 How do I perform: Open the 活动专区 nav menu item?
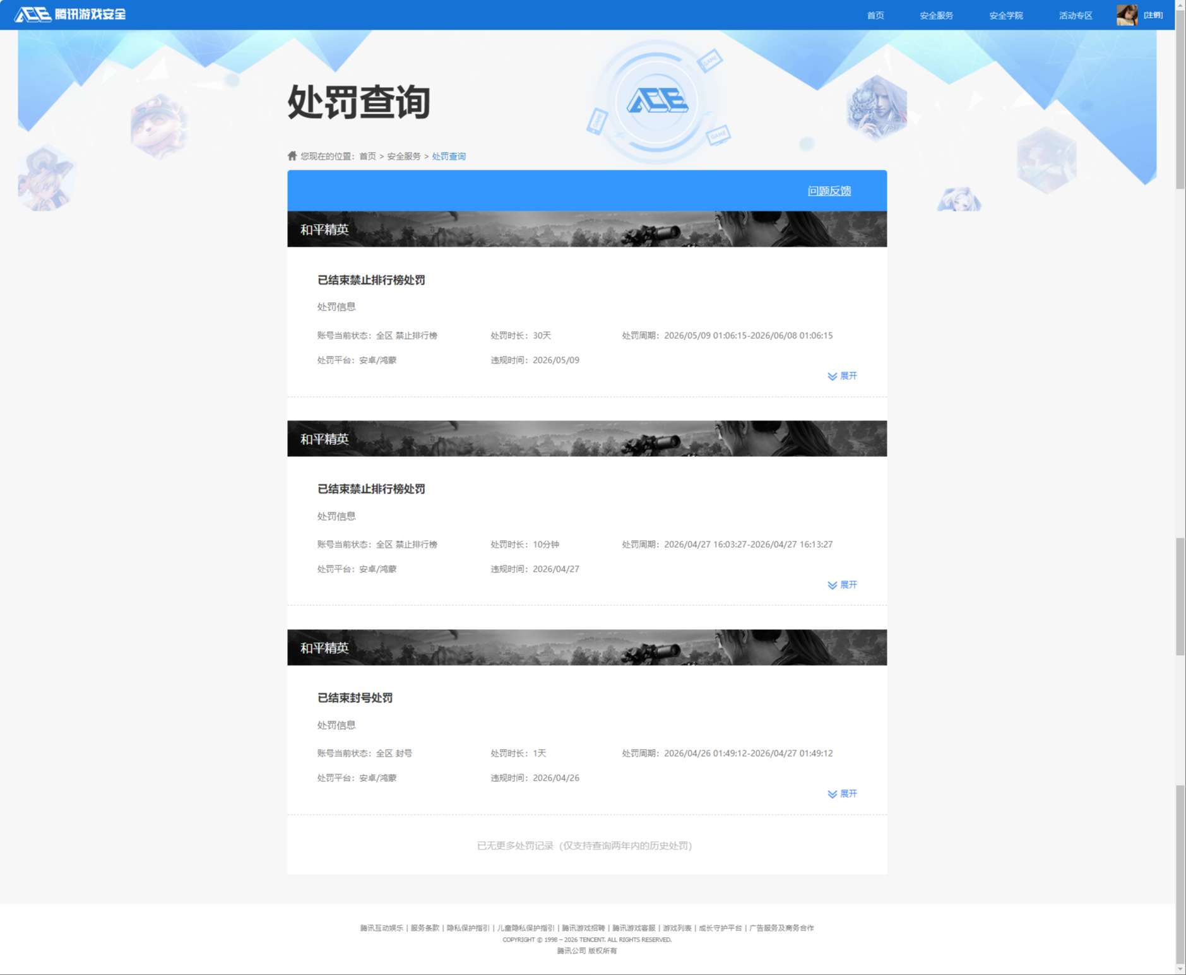(x=1076, y=15)
